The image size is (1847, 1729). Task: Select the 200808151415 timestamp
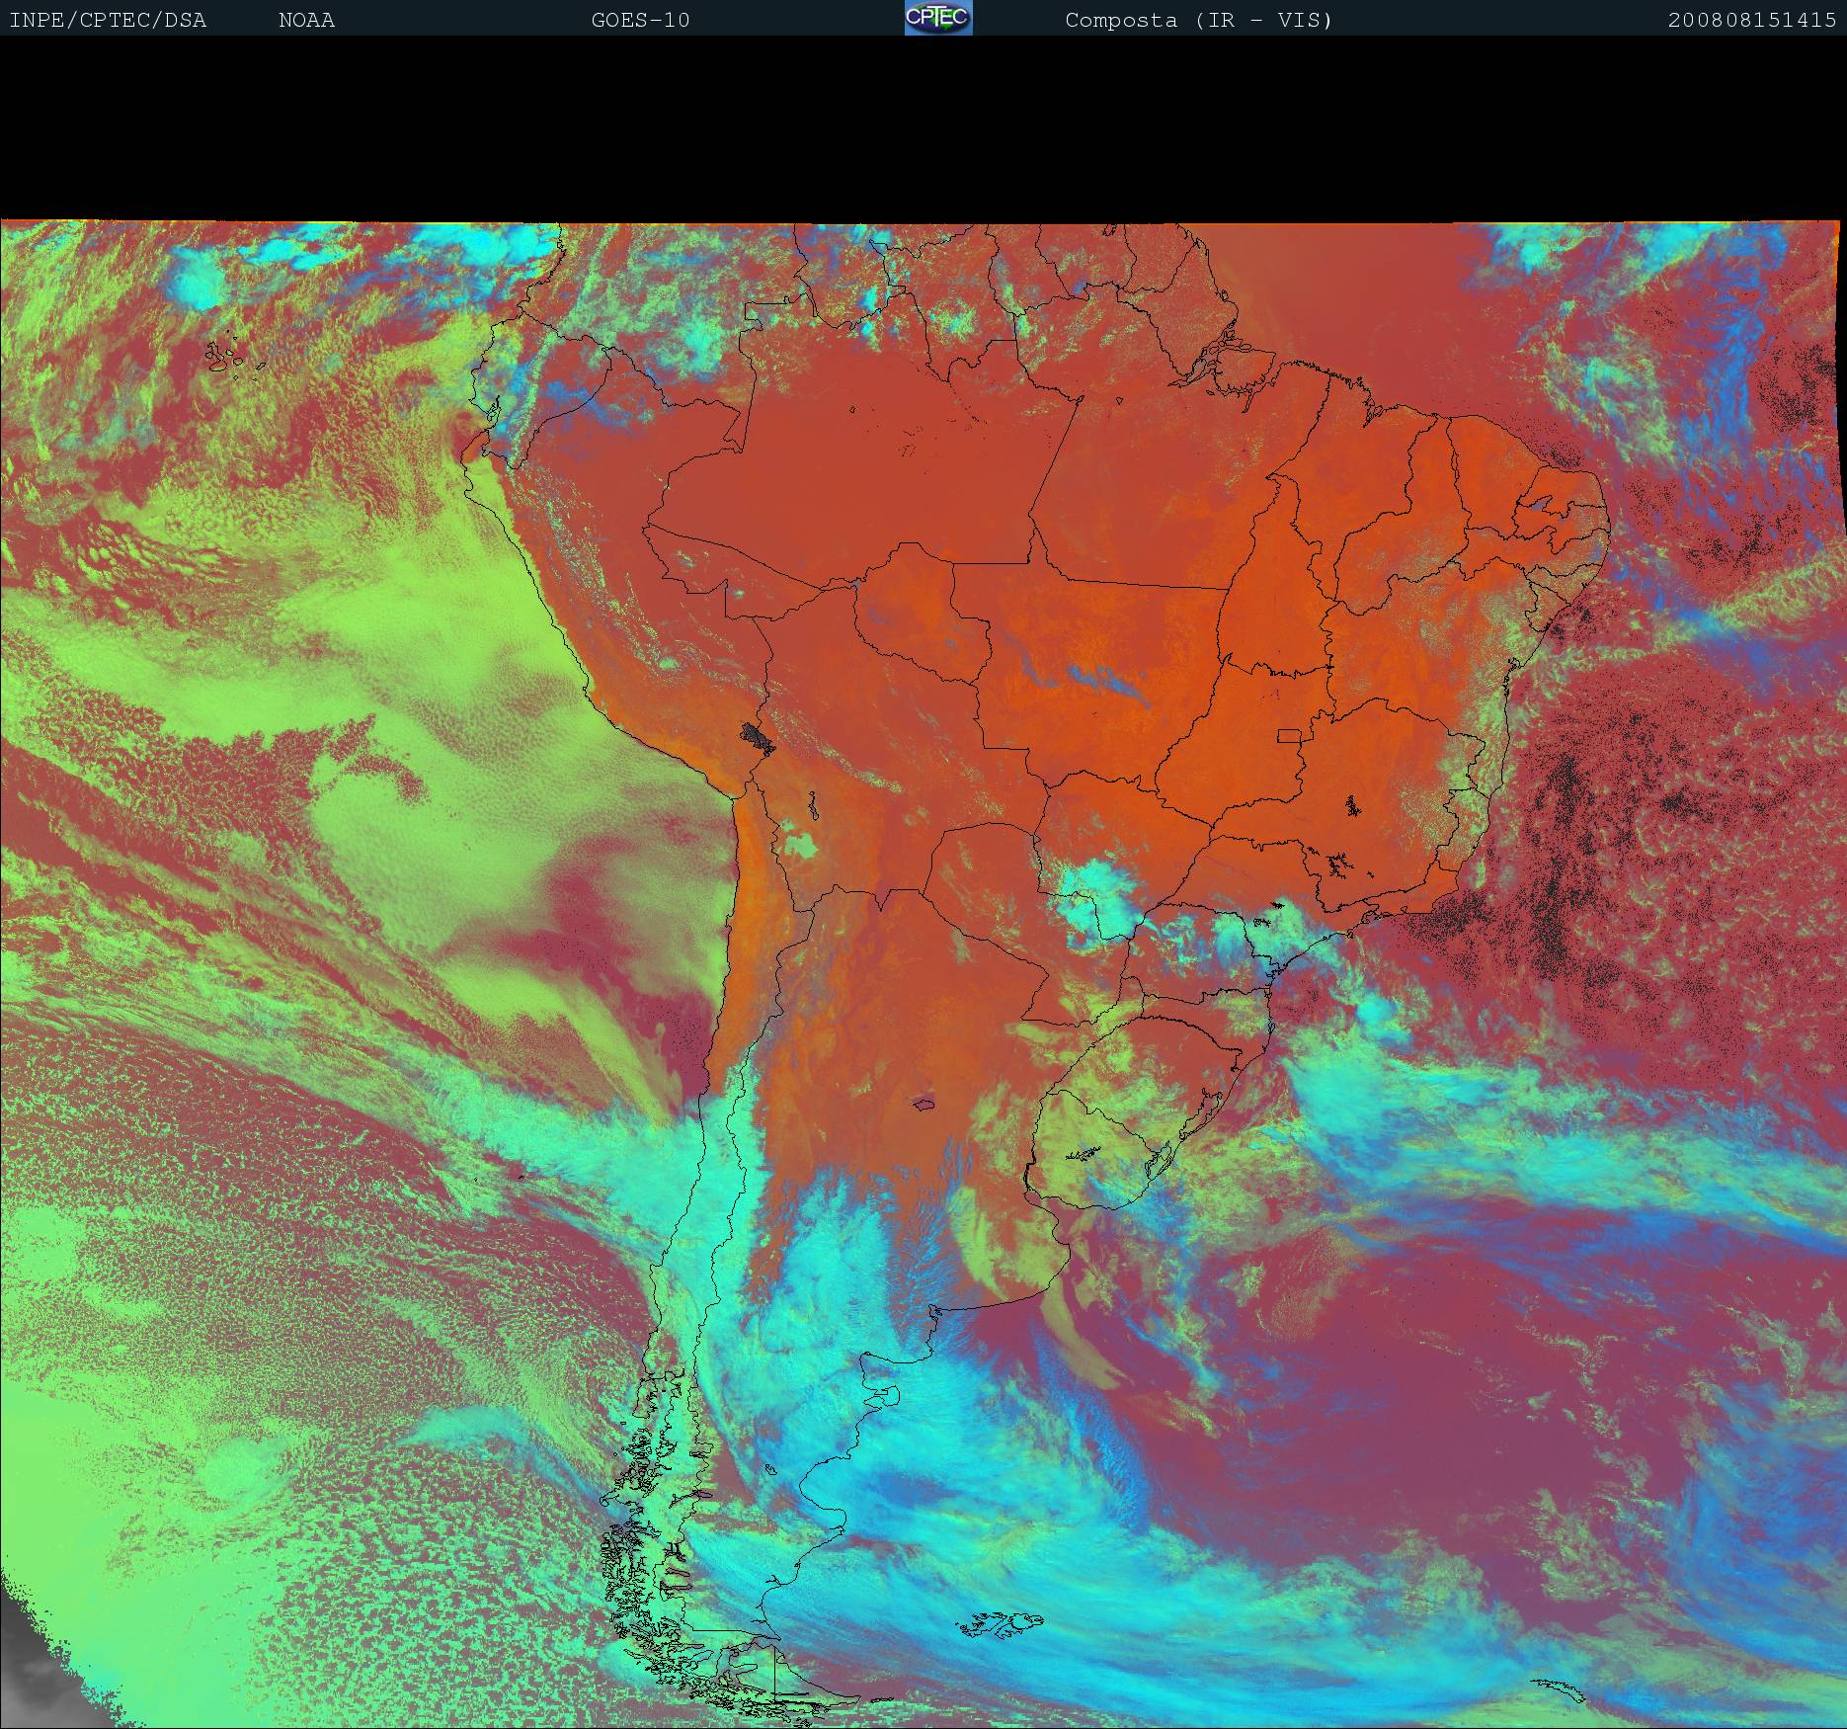click(1751, 20)
